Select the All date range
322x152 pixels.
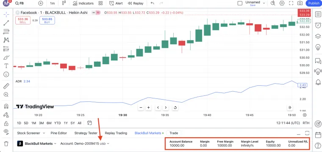(x=80, y=123)
